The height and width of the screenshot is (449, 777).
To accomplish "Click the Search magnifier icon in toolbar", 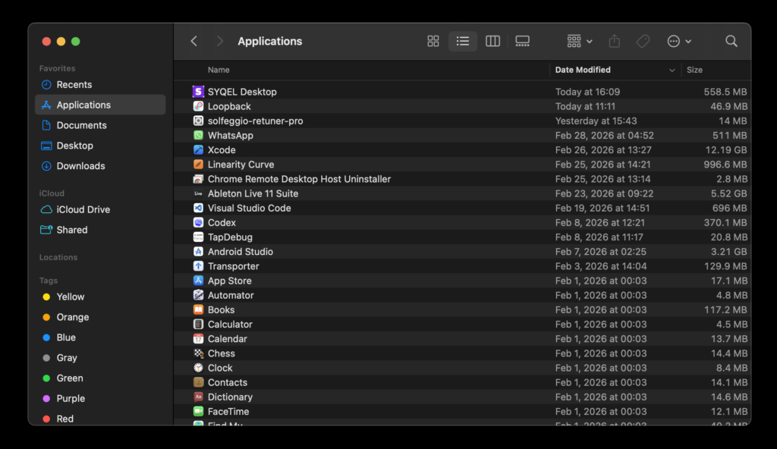I will (x=731, y=42).
